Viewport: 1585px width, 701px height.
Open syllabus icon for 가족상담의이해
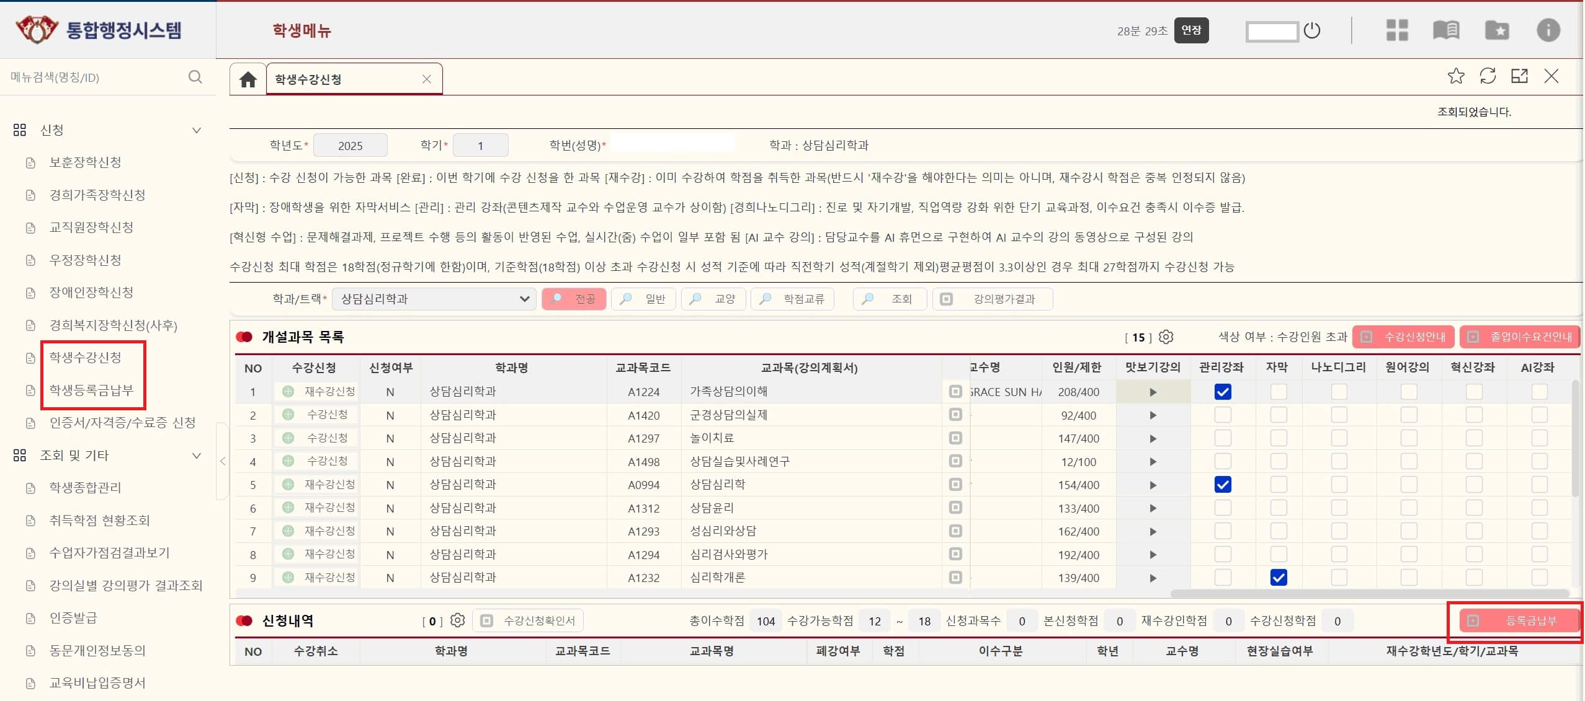955,392
